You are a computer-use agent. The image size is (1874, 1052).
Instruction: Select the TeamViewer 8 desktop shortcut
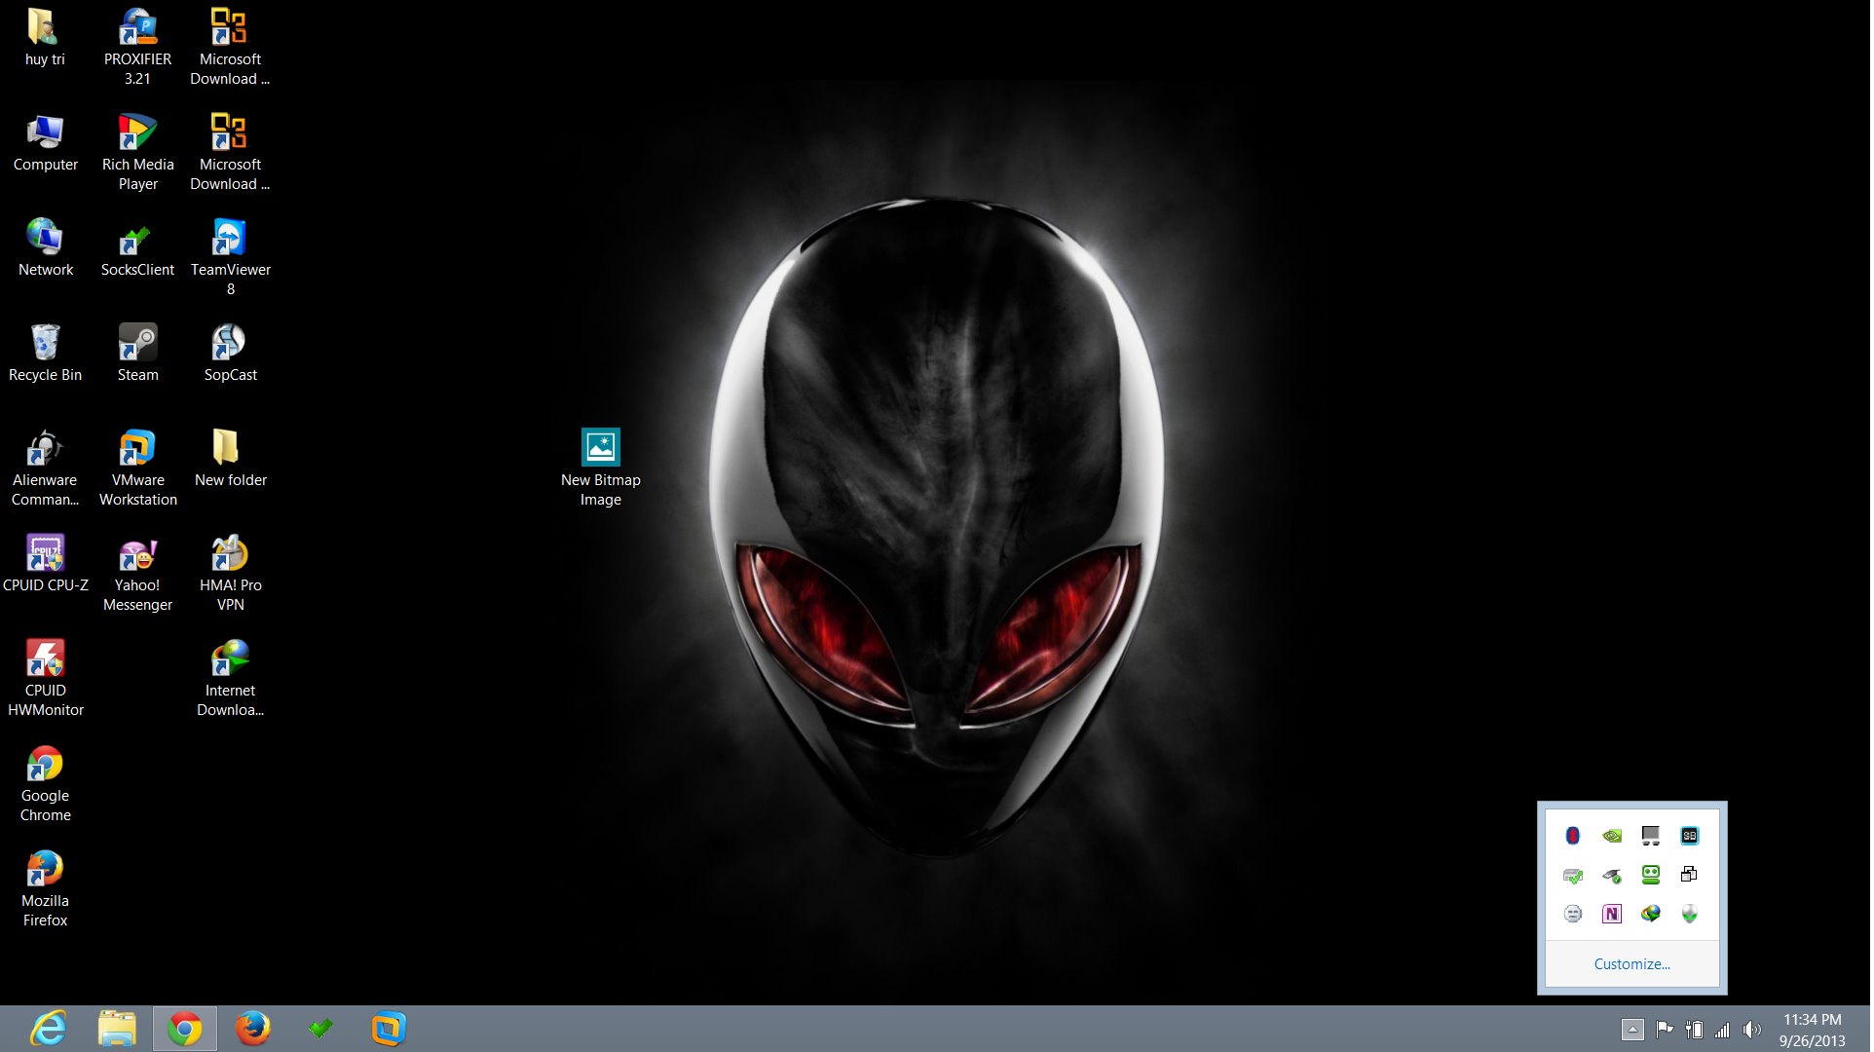[231, 256]
